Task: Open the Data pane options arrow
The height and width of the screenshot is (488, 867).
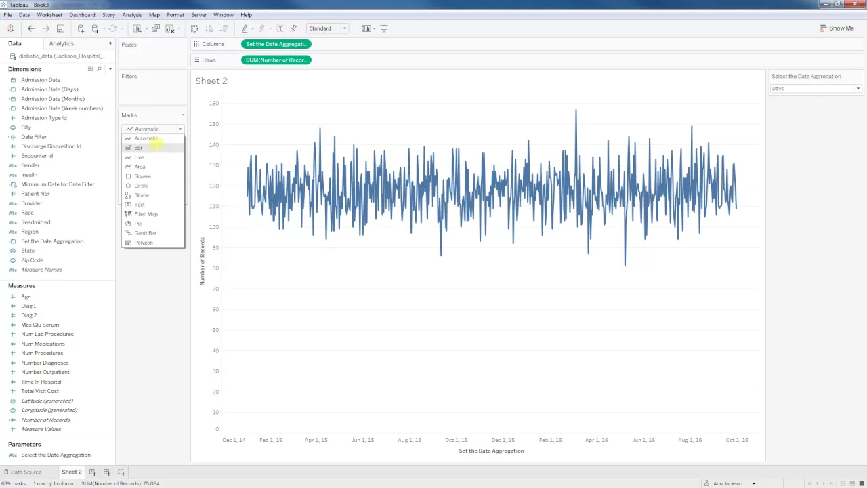Action: [x=110, y=43]
